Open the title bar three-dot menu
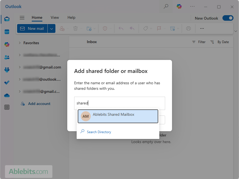This screenshot has width=239, height=179. 192,6
